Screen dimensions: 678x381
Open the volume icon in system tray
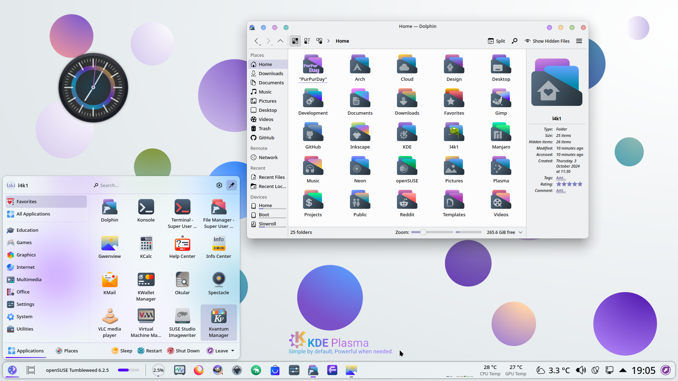pos(581,370)
